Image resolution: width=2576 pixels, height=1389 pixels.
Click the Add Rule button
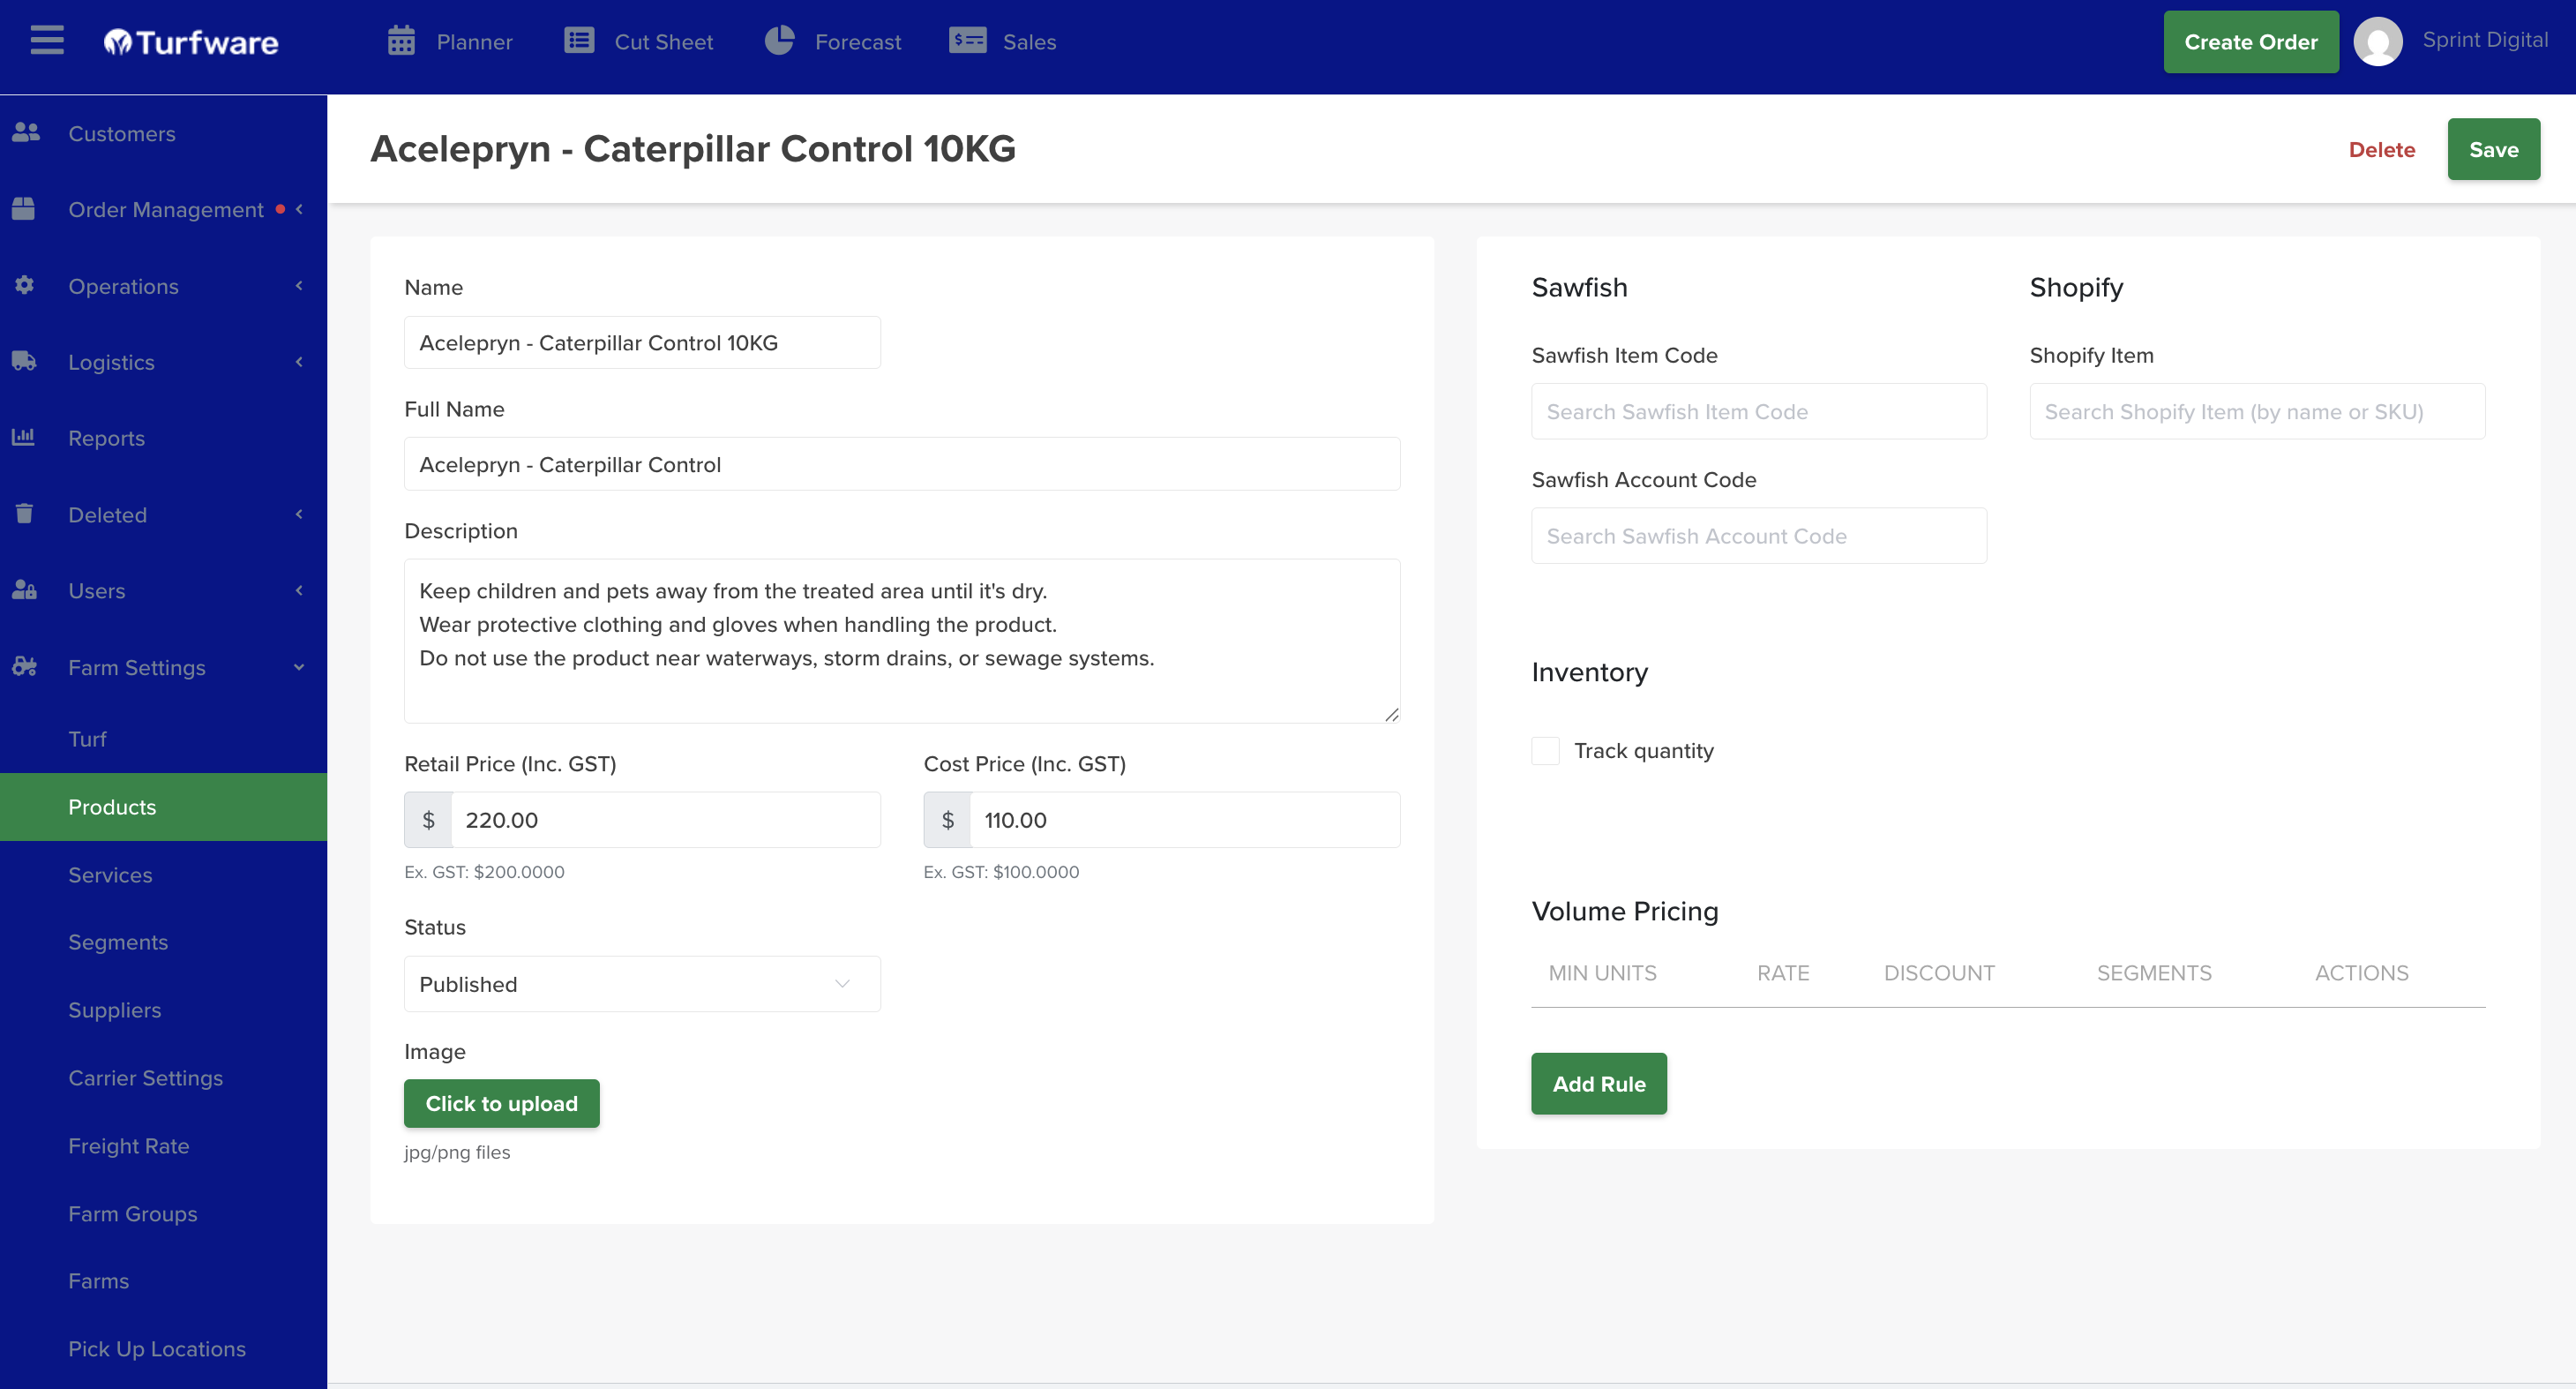(1598, 1084)
